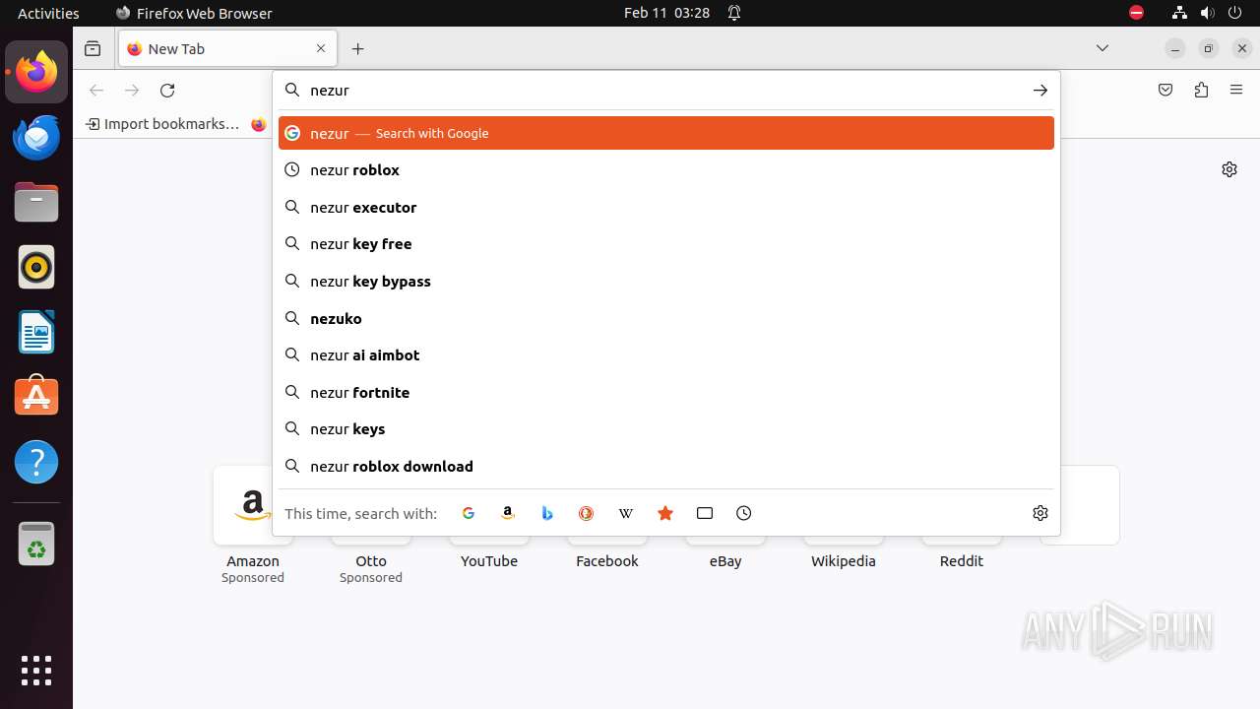
Task: Reload the current page
Action: click(x=167, y=91)
